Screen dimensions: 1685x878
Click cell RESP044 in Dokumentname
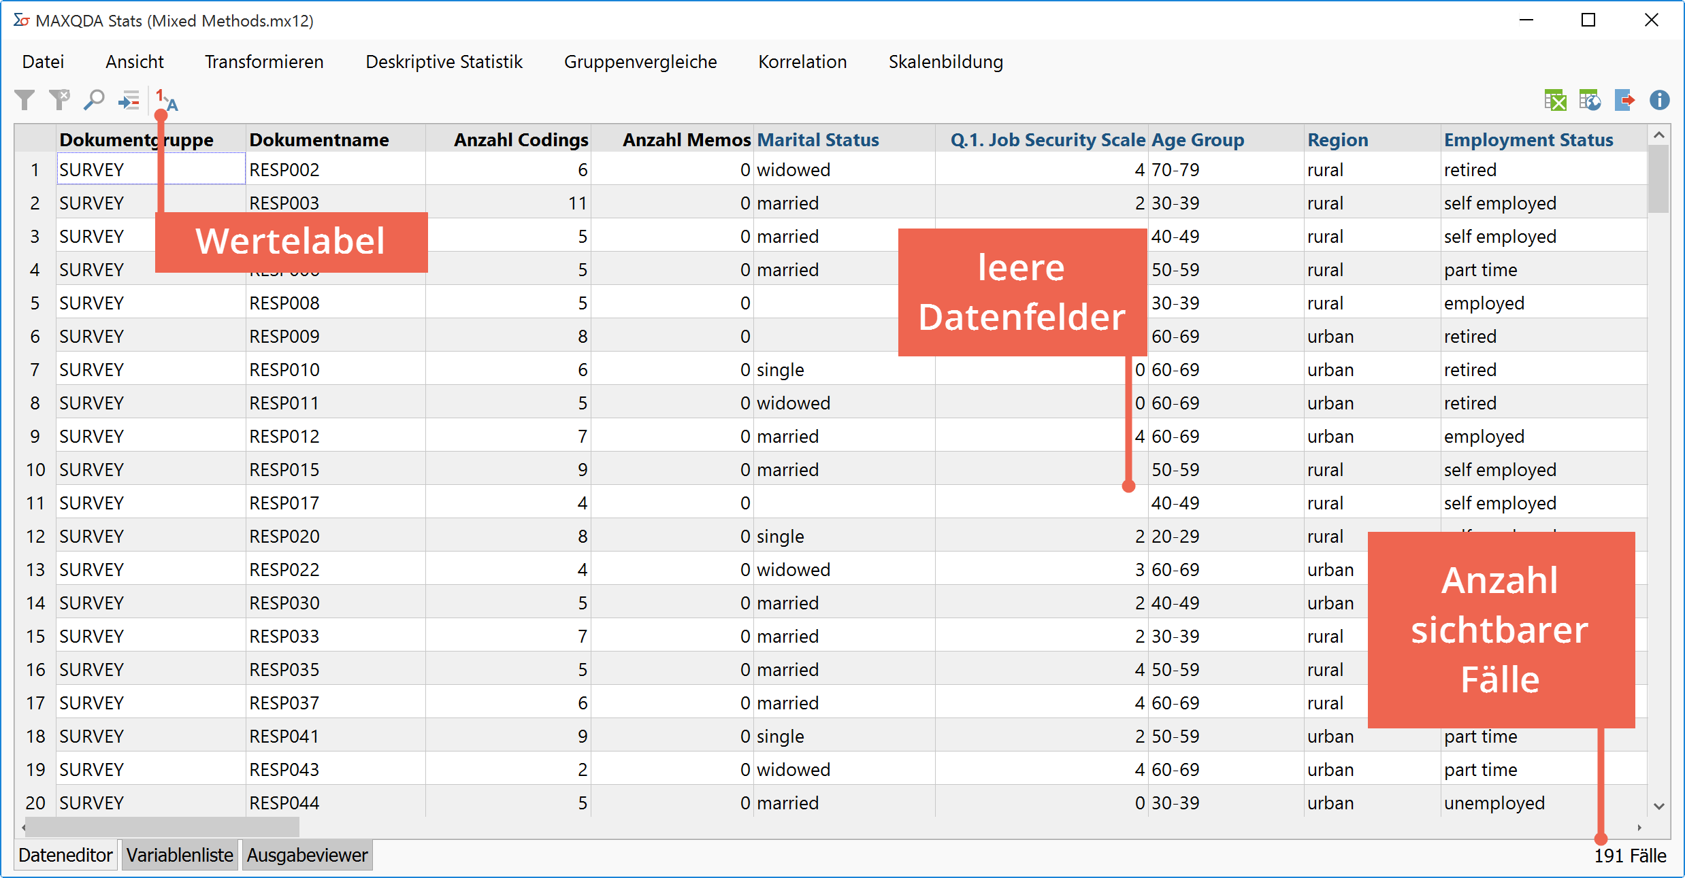coord(336,803)
